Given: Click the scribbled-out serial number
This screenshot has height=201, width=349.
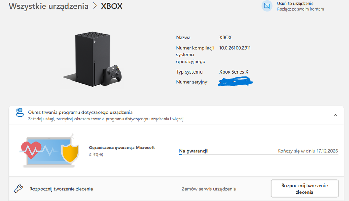Looking at the screenshot, I should point(235,82).
